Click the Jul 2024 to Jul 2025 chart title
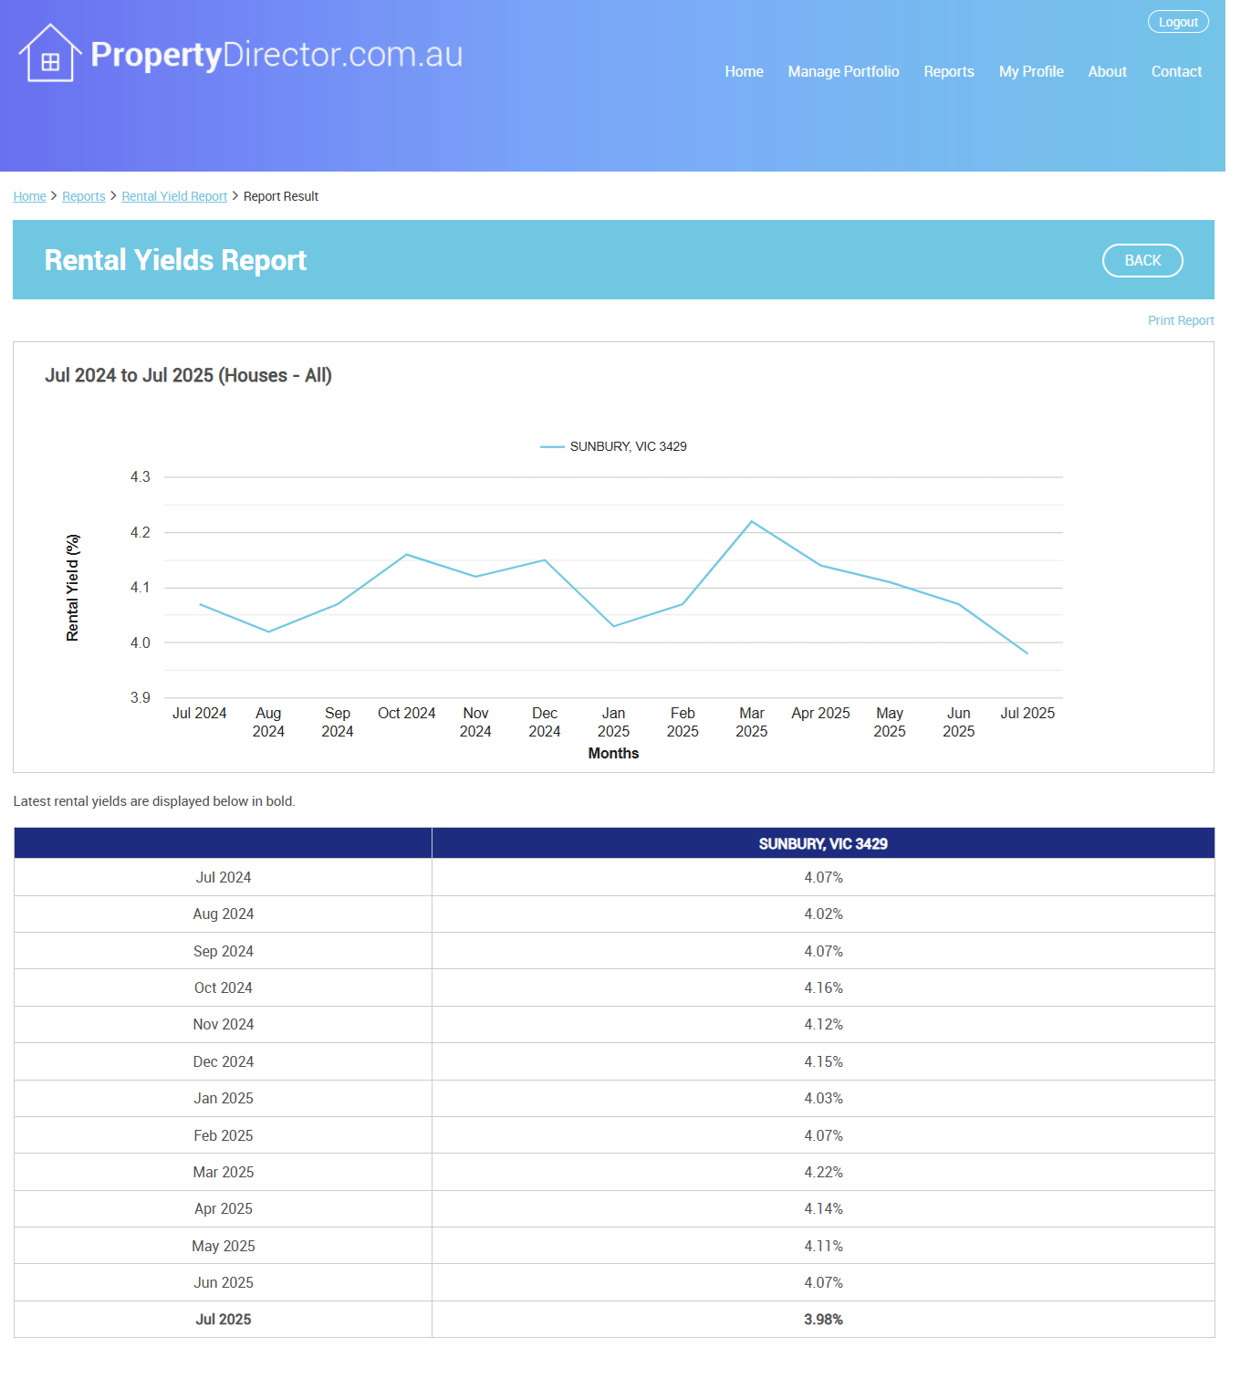 (x=188, y=375)
